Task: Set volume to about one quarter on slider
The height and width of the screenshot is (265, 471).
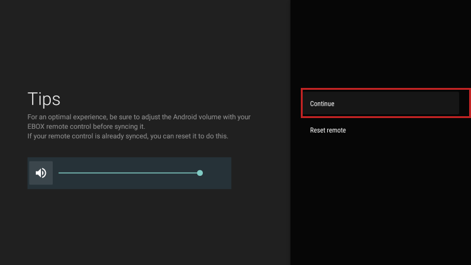Action: point(94,173)
